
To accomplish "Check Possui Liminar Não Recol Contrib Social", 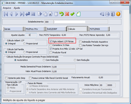I will tap(30, 78).
